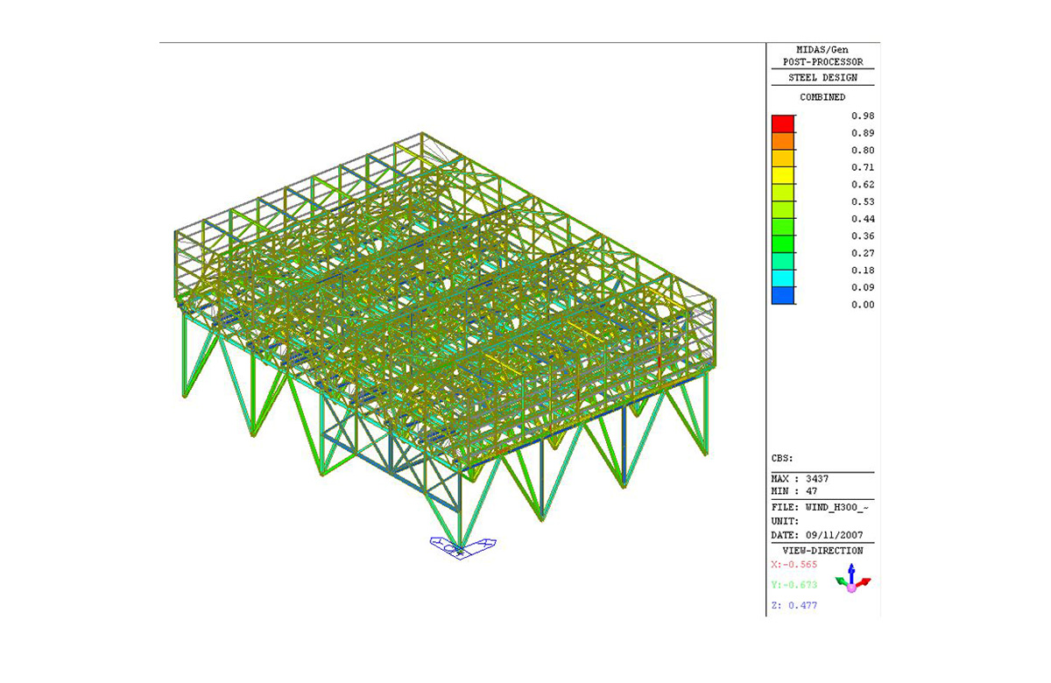Click the UNIT: entry

785,521
